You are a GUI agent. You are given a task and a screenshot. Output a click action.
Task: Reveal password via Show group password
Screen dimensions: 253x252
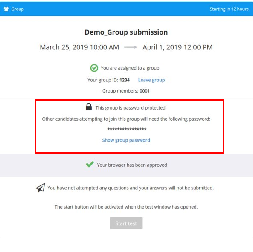[126, 140]
